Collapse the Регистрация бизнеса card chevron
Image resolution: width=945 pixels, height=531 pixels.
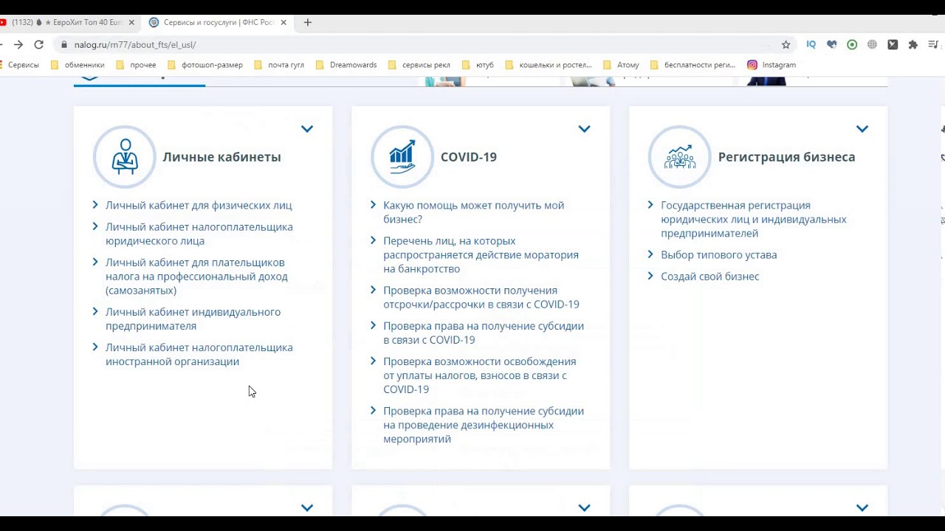tap(862, 129)
